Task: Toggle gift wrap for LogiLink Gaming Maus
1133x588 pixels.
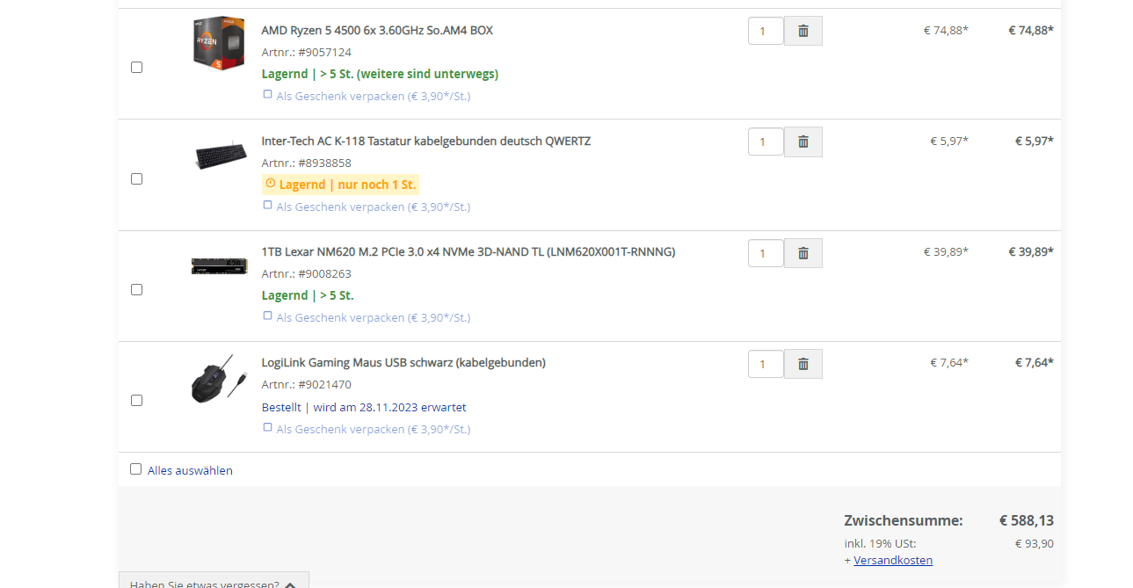Action: pos(267,427)
